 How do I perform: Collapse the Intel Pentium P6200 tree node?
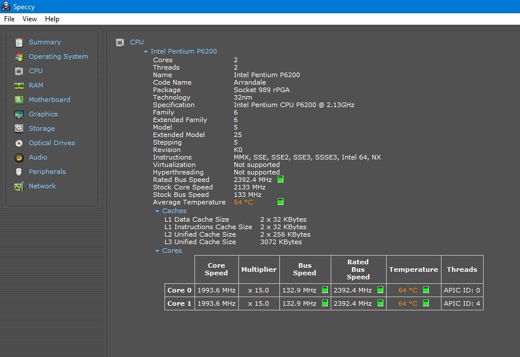coord(145,52)
